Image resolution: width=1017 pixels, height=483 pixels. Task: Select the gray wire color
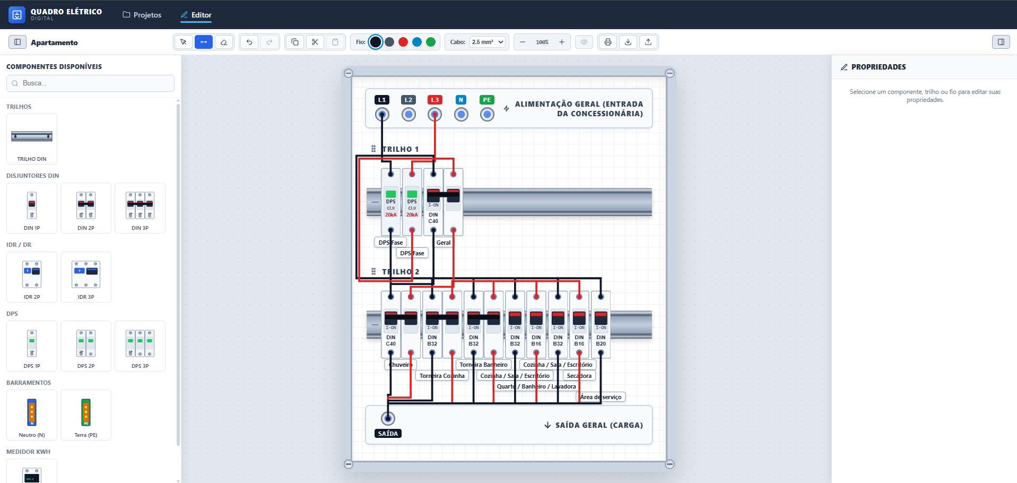tap(389, 42)
